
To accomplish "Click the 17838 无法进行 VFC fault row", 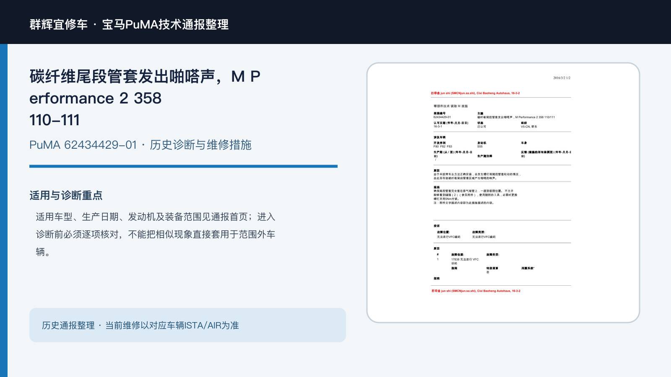I will tap(465, 261).
